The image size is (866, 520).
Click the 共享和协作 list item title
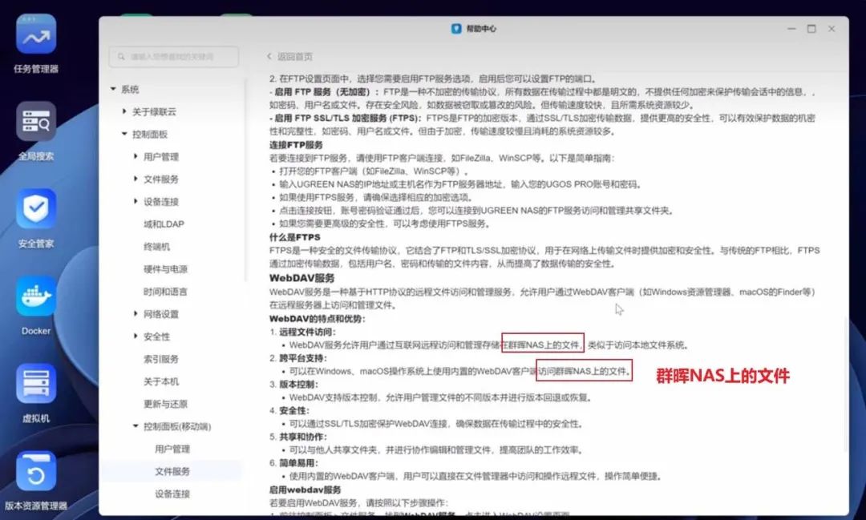pos(302,437)
